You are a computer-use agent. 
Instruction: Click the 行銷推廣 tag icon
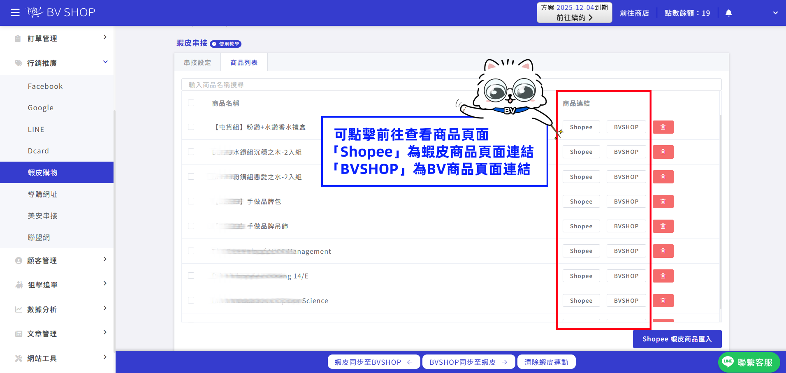coord(19,63)
